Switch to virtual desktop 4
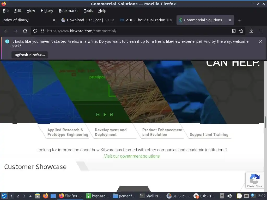This screenshot has height=200, width=267. pyautogui.click(x=31, y=196)
